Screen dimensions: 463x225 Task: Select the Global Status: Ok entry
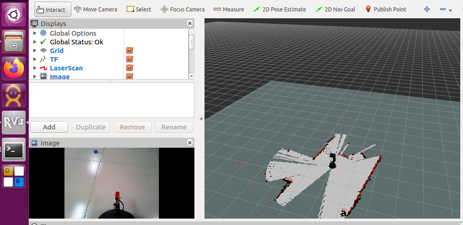(x=76, y=42)
